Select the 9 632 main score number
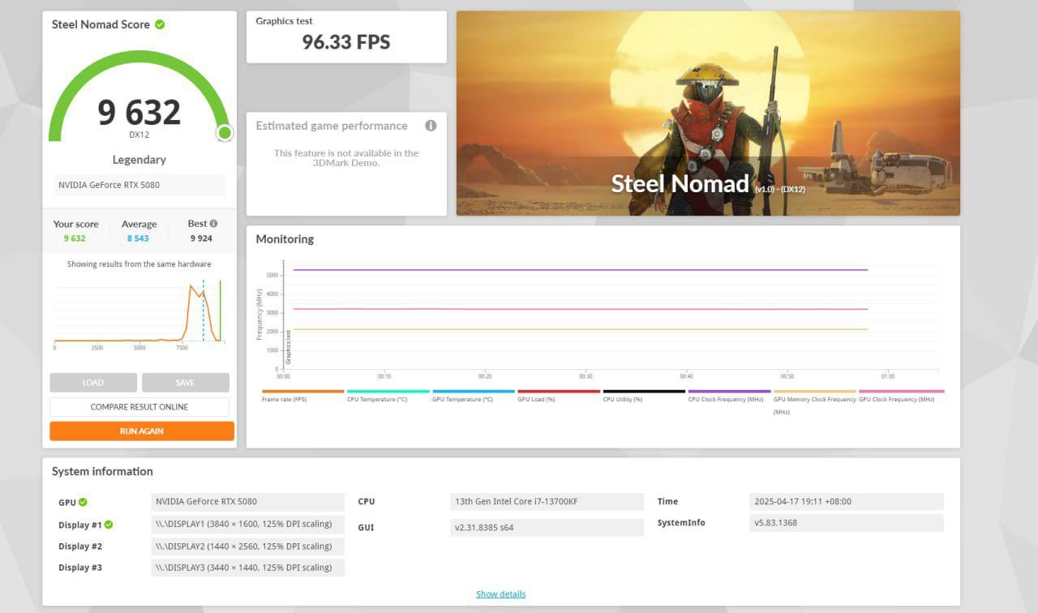This screenshot has height=613, width=1038. [139, 112]
